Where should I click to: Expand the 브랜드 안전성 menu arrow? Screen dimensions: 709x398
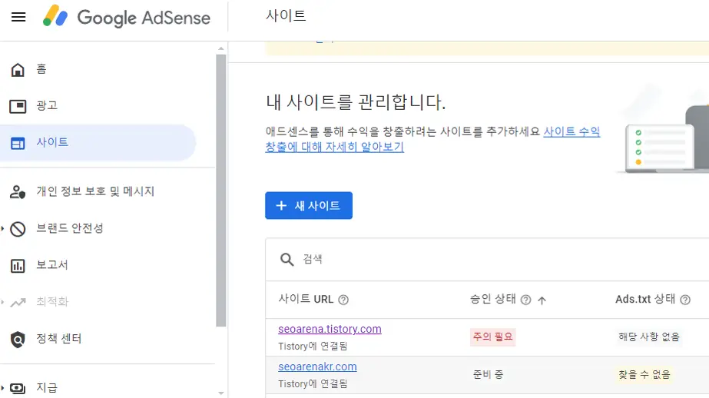(3, 229)
